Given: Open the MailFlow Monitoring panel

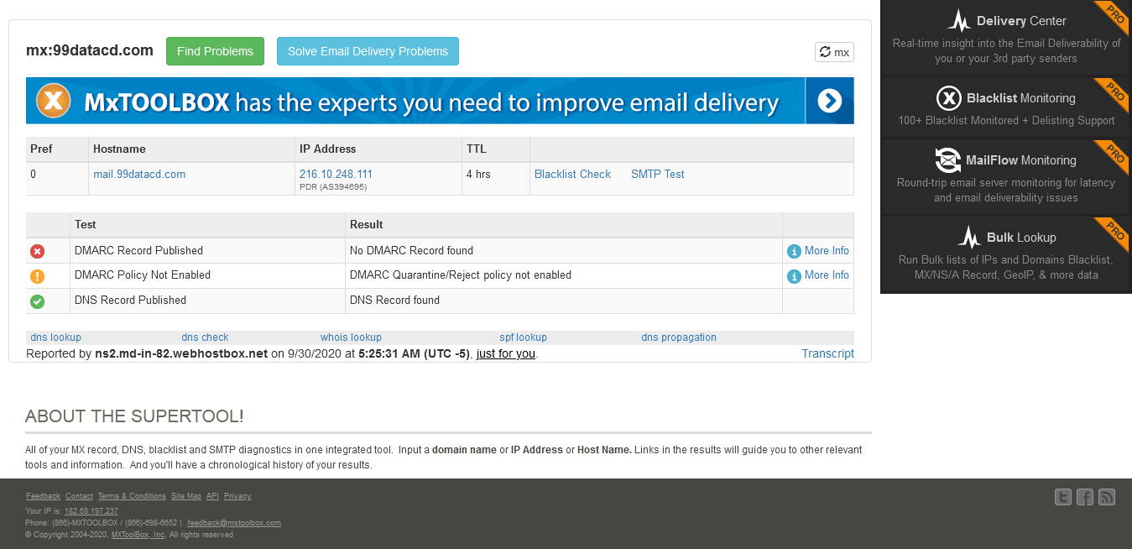Looking at the screenshot, I should point(1005,177).
